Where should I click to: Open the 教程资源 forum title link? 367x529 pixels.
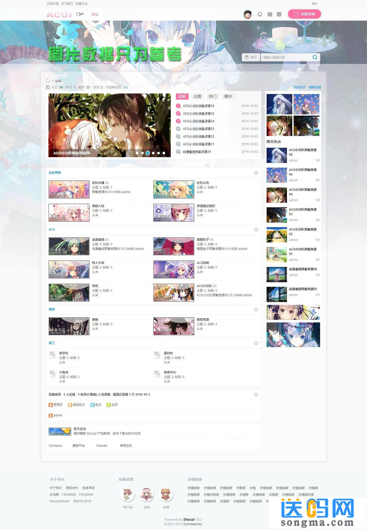pos(203,320)
